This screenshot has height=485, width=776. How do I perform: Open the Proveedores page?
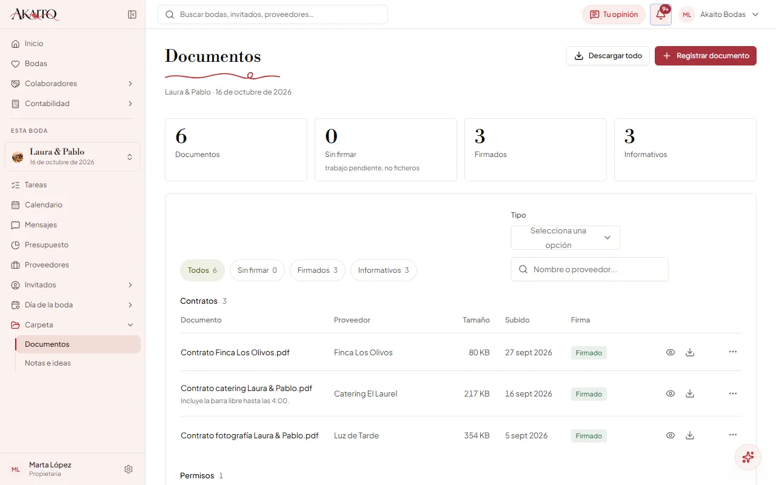coord(73,265)
